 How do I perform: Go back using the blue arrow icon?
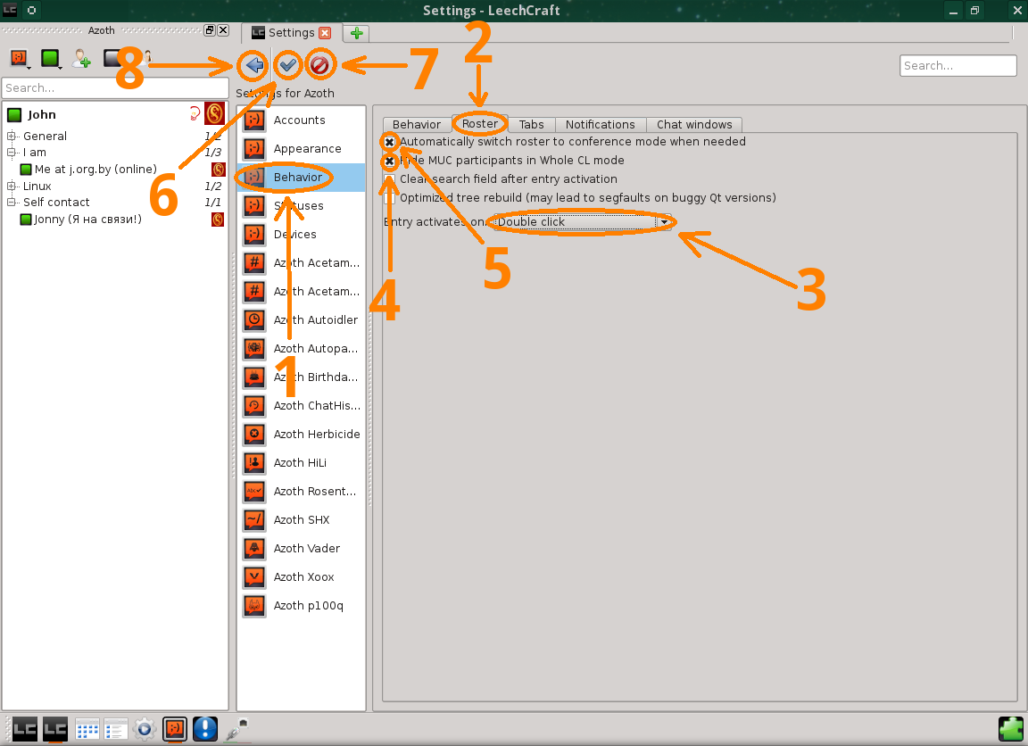coord(253,65)
